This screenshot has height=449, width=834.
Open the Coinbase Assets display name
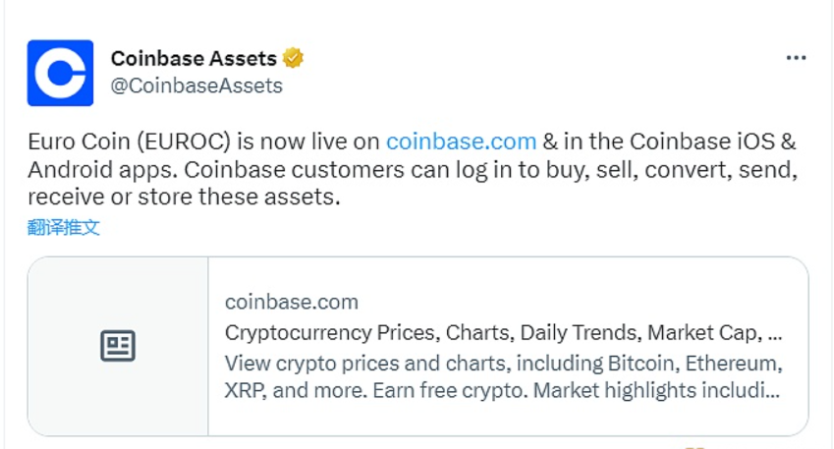[194, 59]
